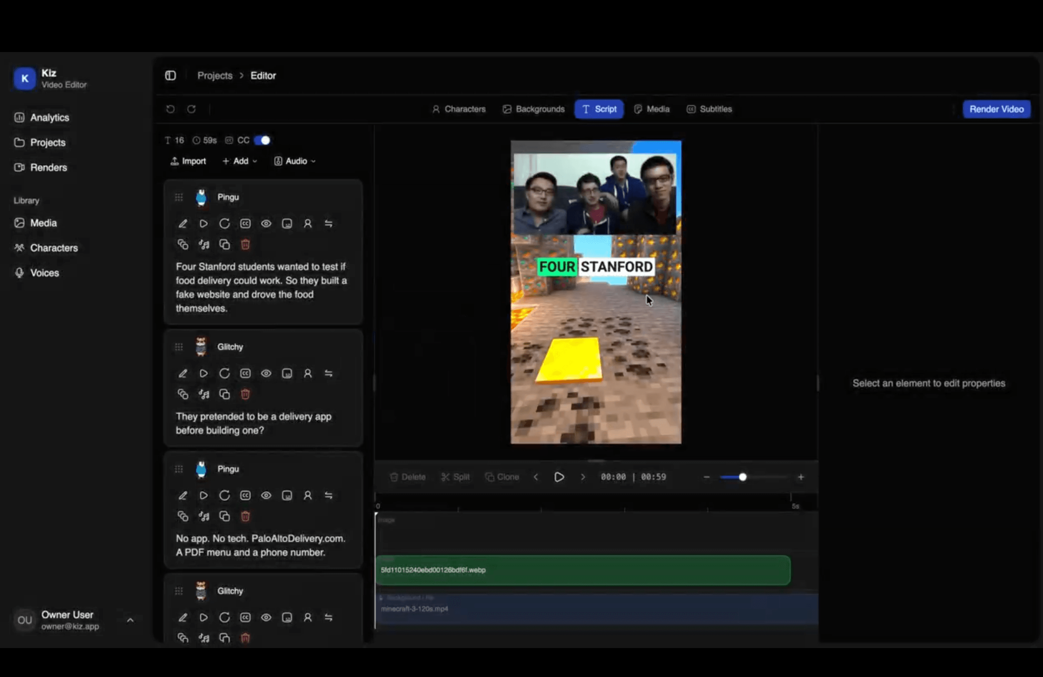Click 'They pretended to be a delivery app' text
This screenshot has height=677, width=1043.
pos(254,423)
